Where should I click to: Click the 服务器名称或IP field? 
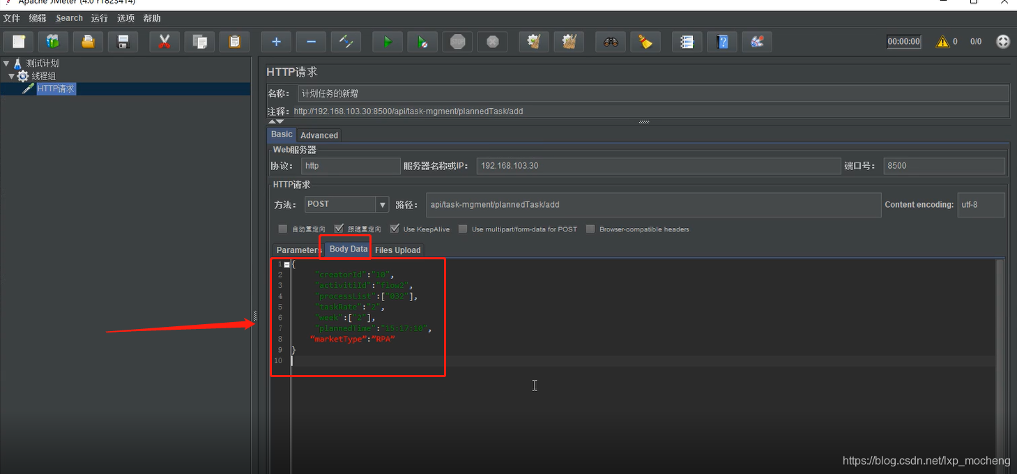pos(659,166)
